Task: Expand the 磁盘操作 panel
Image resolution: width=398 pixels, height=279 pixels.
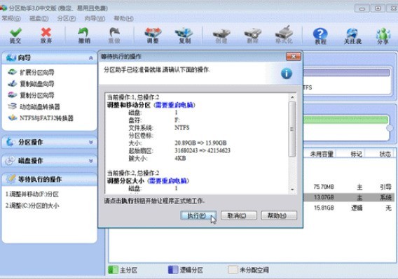Action: pos(91,161)
